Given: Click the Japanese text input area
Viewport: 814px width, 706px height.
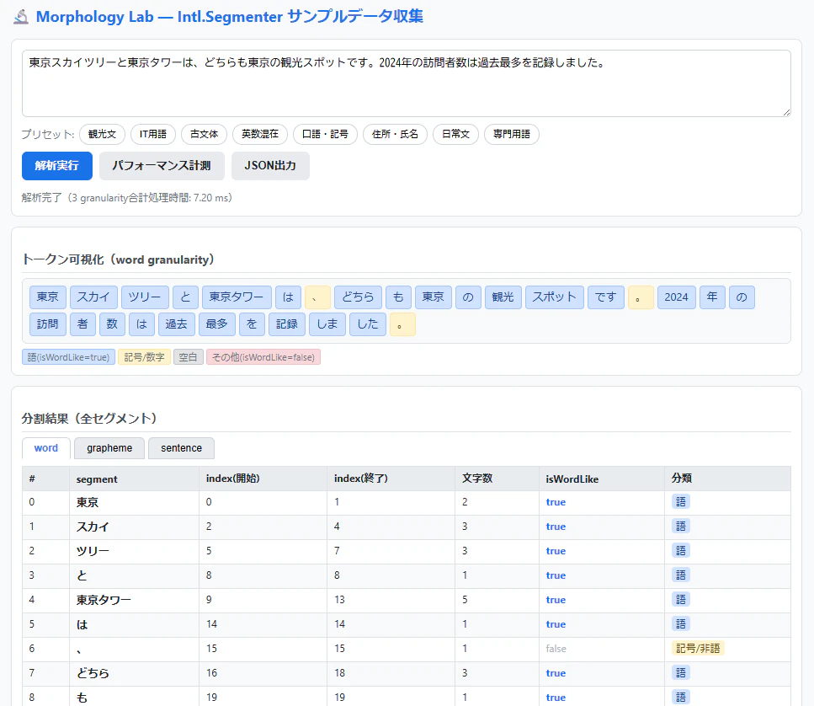Looking at the screenshot, I should (407, 83).
